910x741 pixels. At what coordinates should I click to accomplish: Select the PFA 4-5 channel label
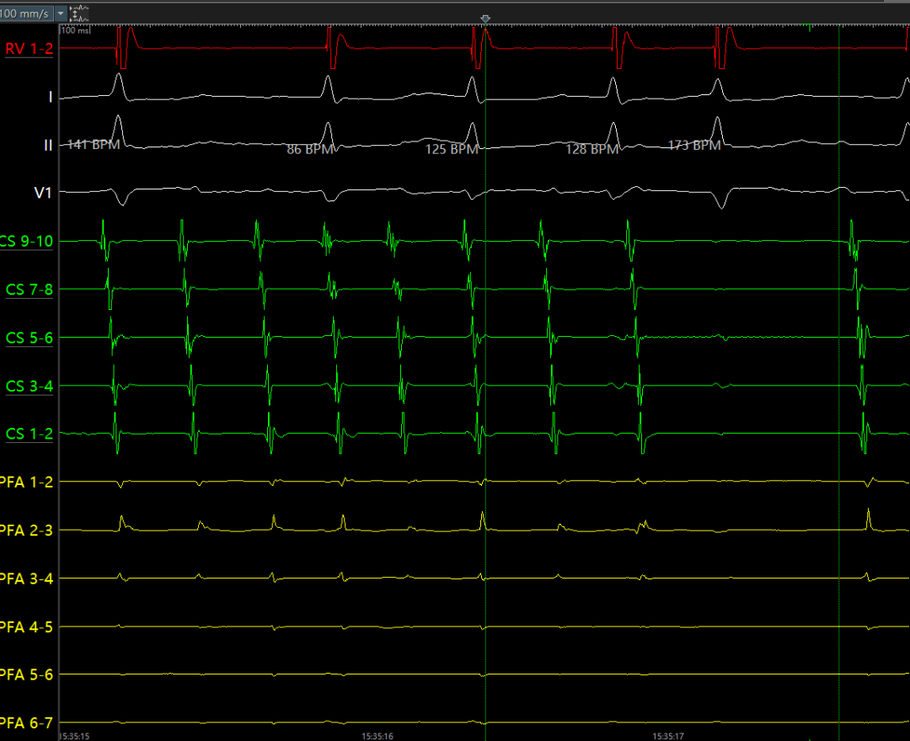27,626
